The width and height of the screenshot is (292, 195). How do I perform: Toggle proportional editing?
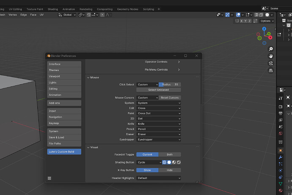pyautogui.click(x=102, y=15)
